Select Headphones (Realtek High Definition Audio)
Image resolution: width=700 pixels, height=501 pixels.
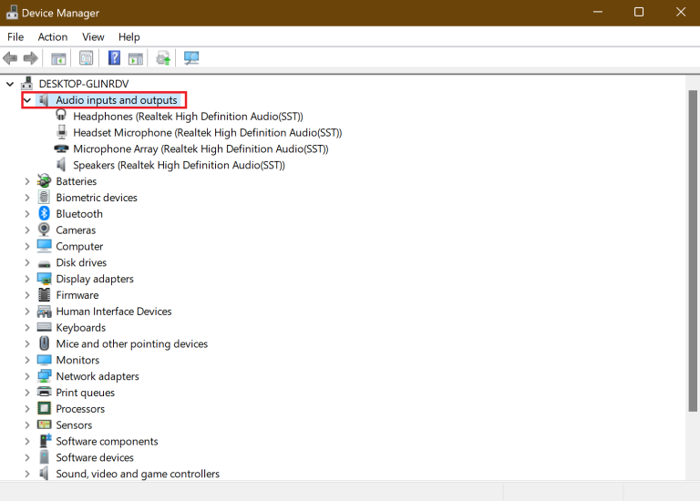[187, 117]
